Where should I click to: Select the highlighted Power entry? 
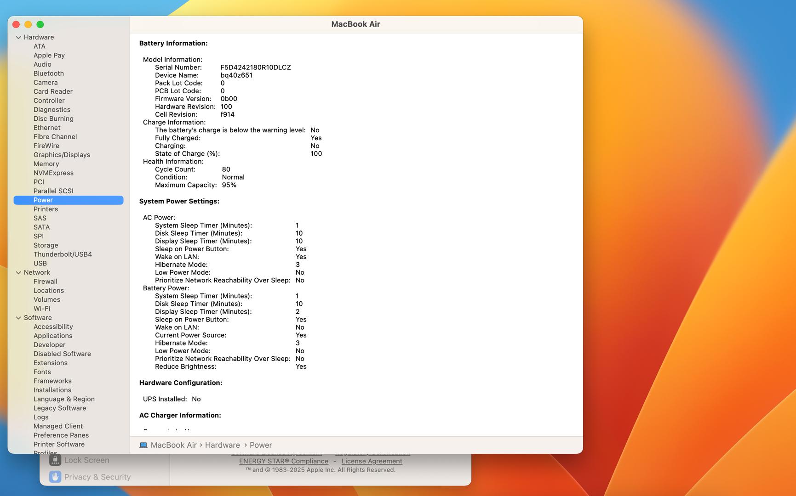[69, 200]
